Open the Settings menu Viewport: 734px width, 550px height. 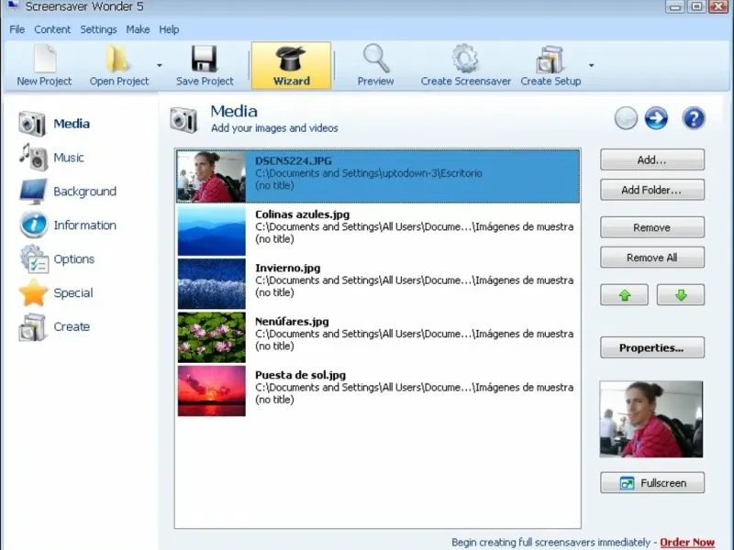[98, 29]
